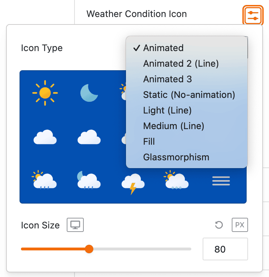Image resolution: width=269 pixels, height=277 pixels.
Task: Choose the Fill icon type
Action: coord(149,142)
